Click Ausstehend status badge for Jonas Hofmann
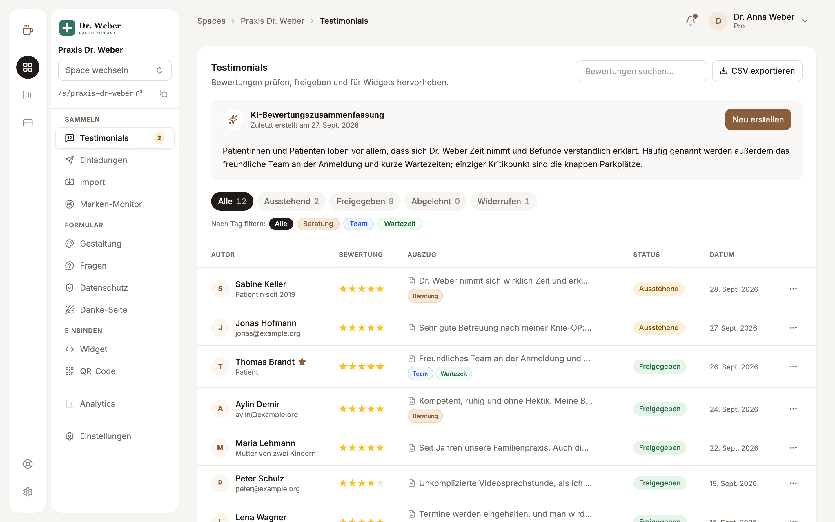Viewport: 835px width, 522px height. (659, 328)
